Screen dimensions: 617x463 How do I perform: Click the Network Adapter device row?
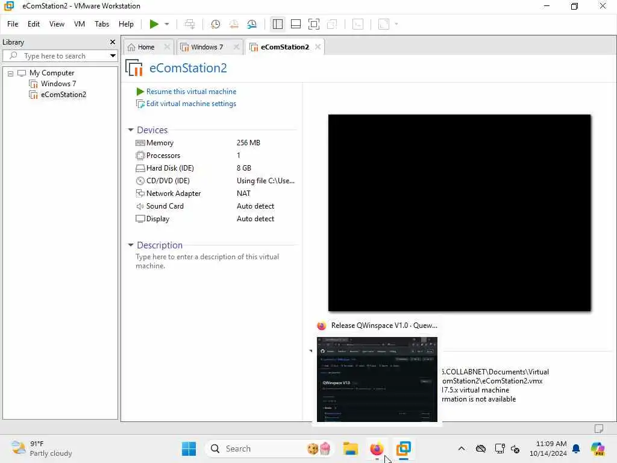tap(215, 194)
